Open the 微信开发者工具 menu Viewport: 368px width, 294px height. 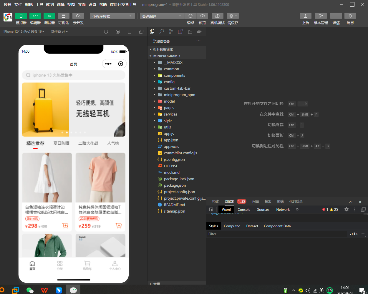(x=123, y=4)
